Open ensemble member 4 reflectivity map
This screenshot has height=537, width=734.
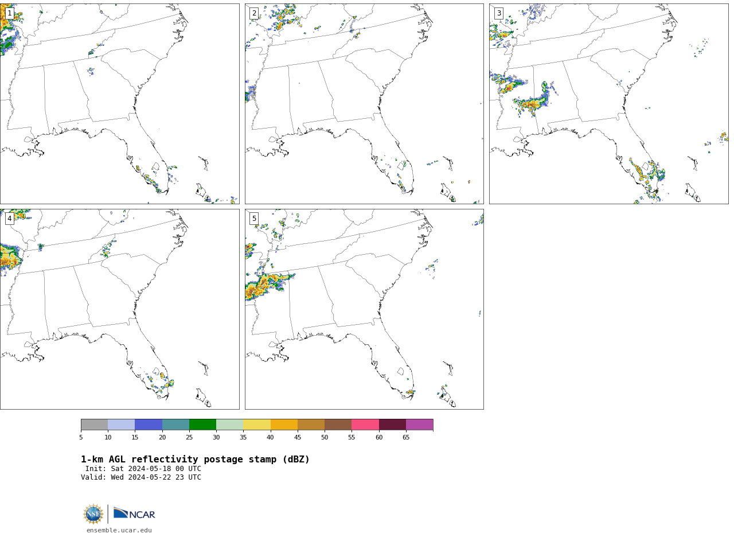119,309
